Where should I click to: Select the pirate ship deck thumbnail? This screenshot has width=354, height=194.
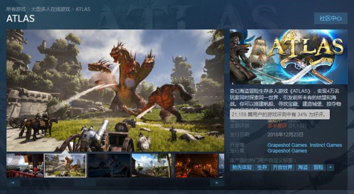point(25,165)
